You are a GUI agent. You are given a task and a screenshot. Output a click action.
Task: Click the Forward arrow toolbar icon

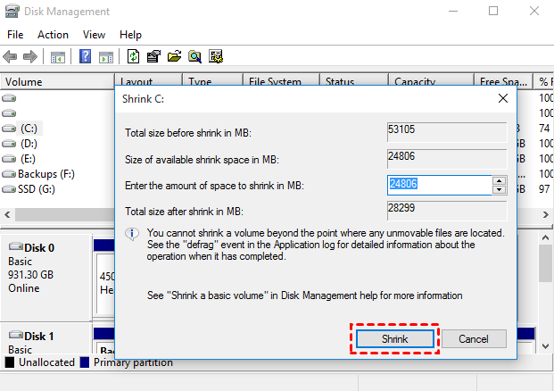click(x=30, y=57)
